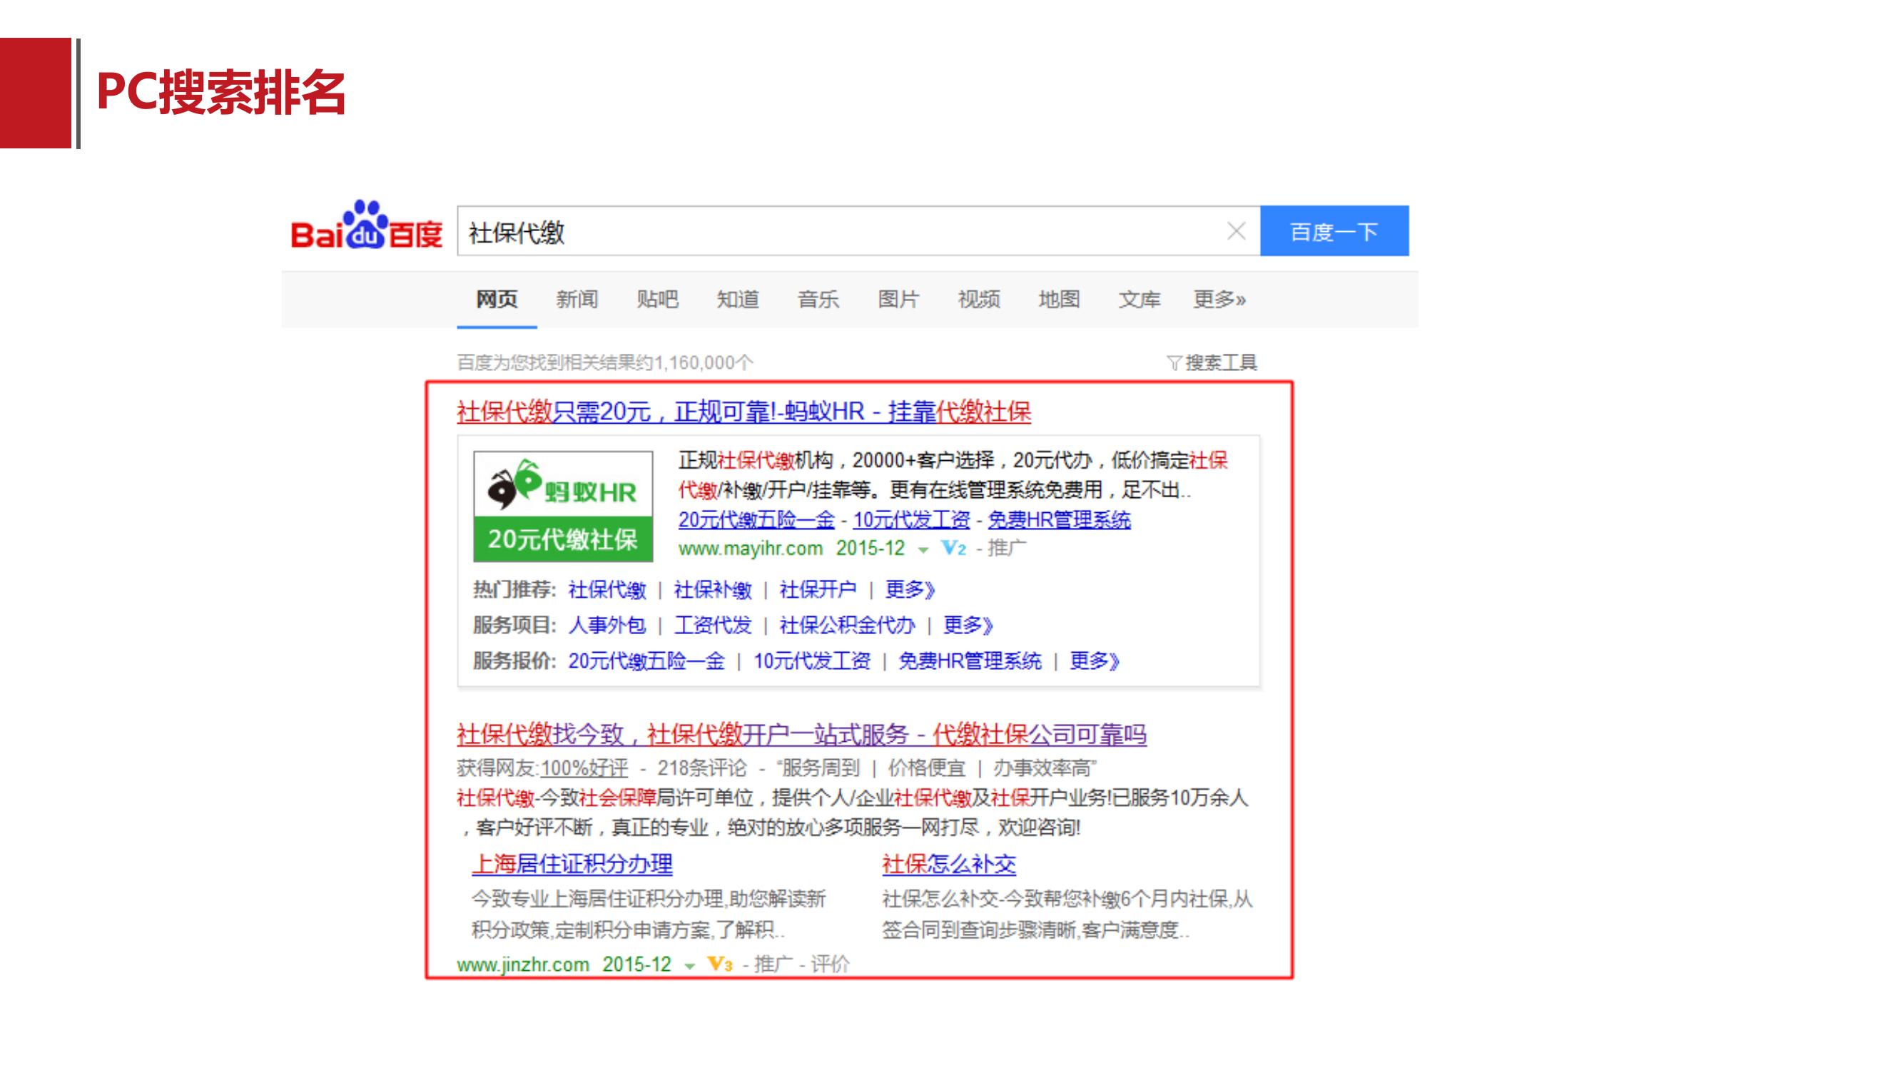
Task: Open 社保补缴 in 热门推荐 row
Action: (x=713, y=590)
